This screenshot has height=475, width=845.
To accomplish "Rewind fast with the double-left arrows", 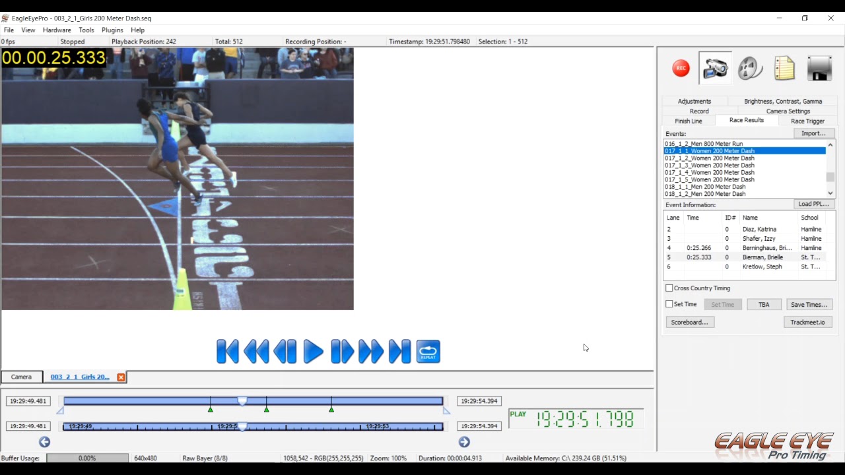I will click(256, 352).
